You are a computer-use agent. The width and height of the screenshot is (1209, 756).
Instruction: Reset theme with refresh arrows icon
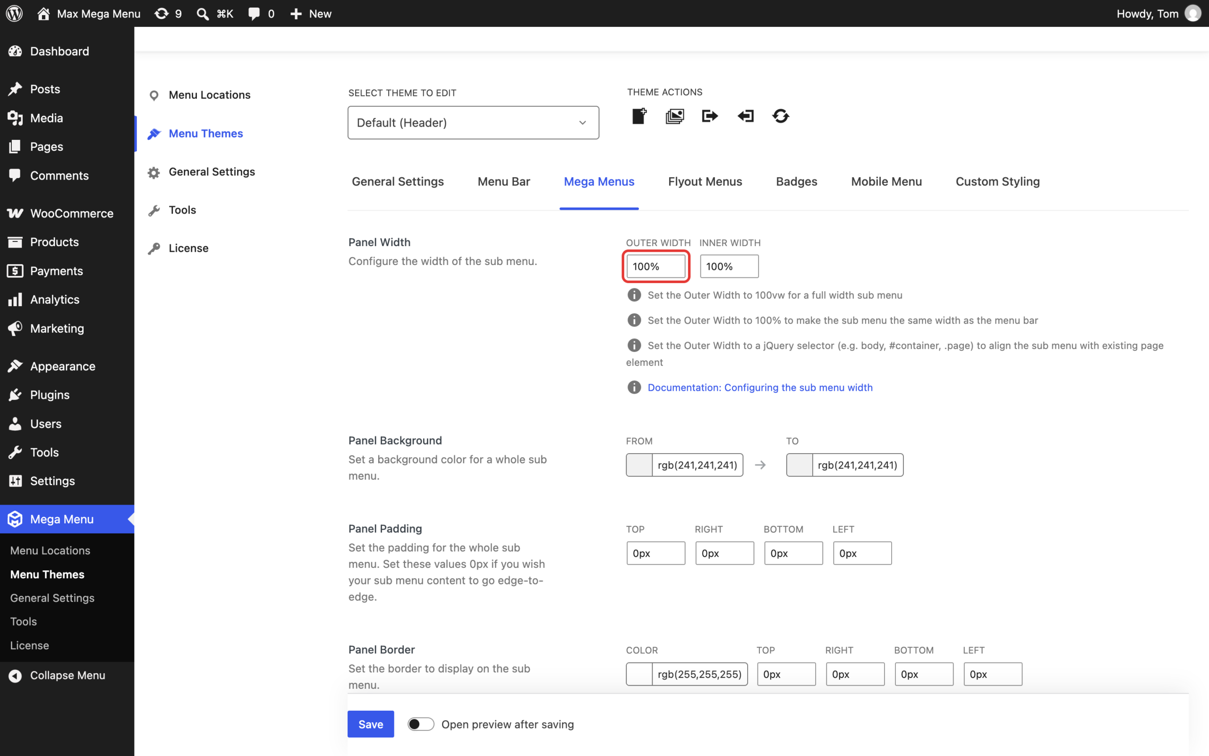point(780,116)
